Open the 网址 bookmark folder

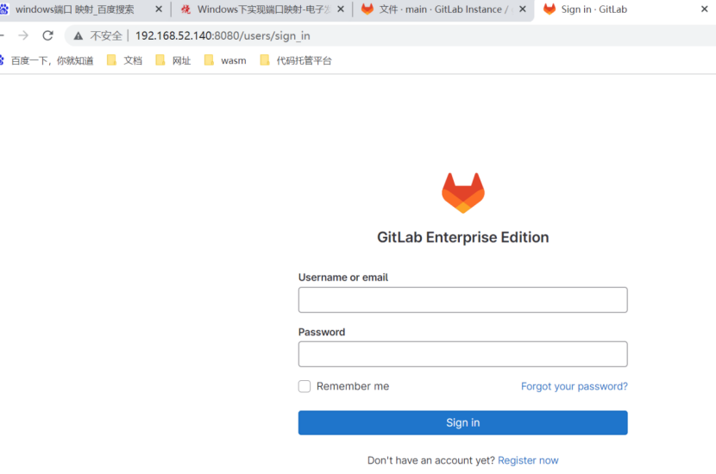[173, 60]
